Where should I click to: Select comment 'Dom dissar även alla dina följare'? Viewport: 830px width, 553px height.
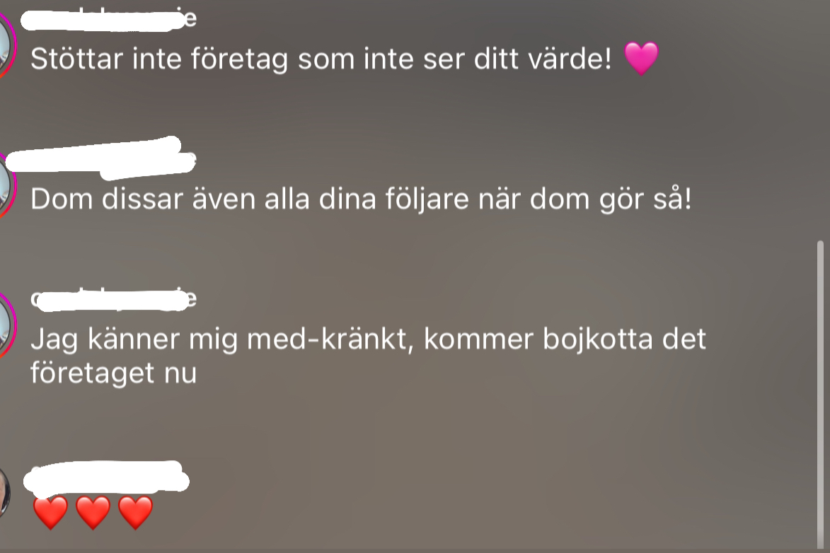pyautogui.click(x=361, y=199)
